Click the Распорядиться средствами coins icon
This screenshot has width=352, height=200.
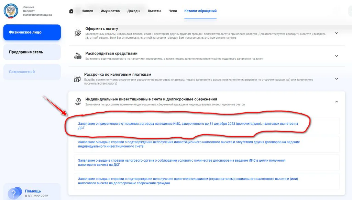click(x=78, y=56)
